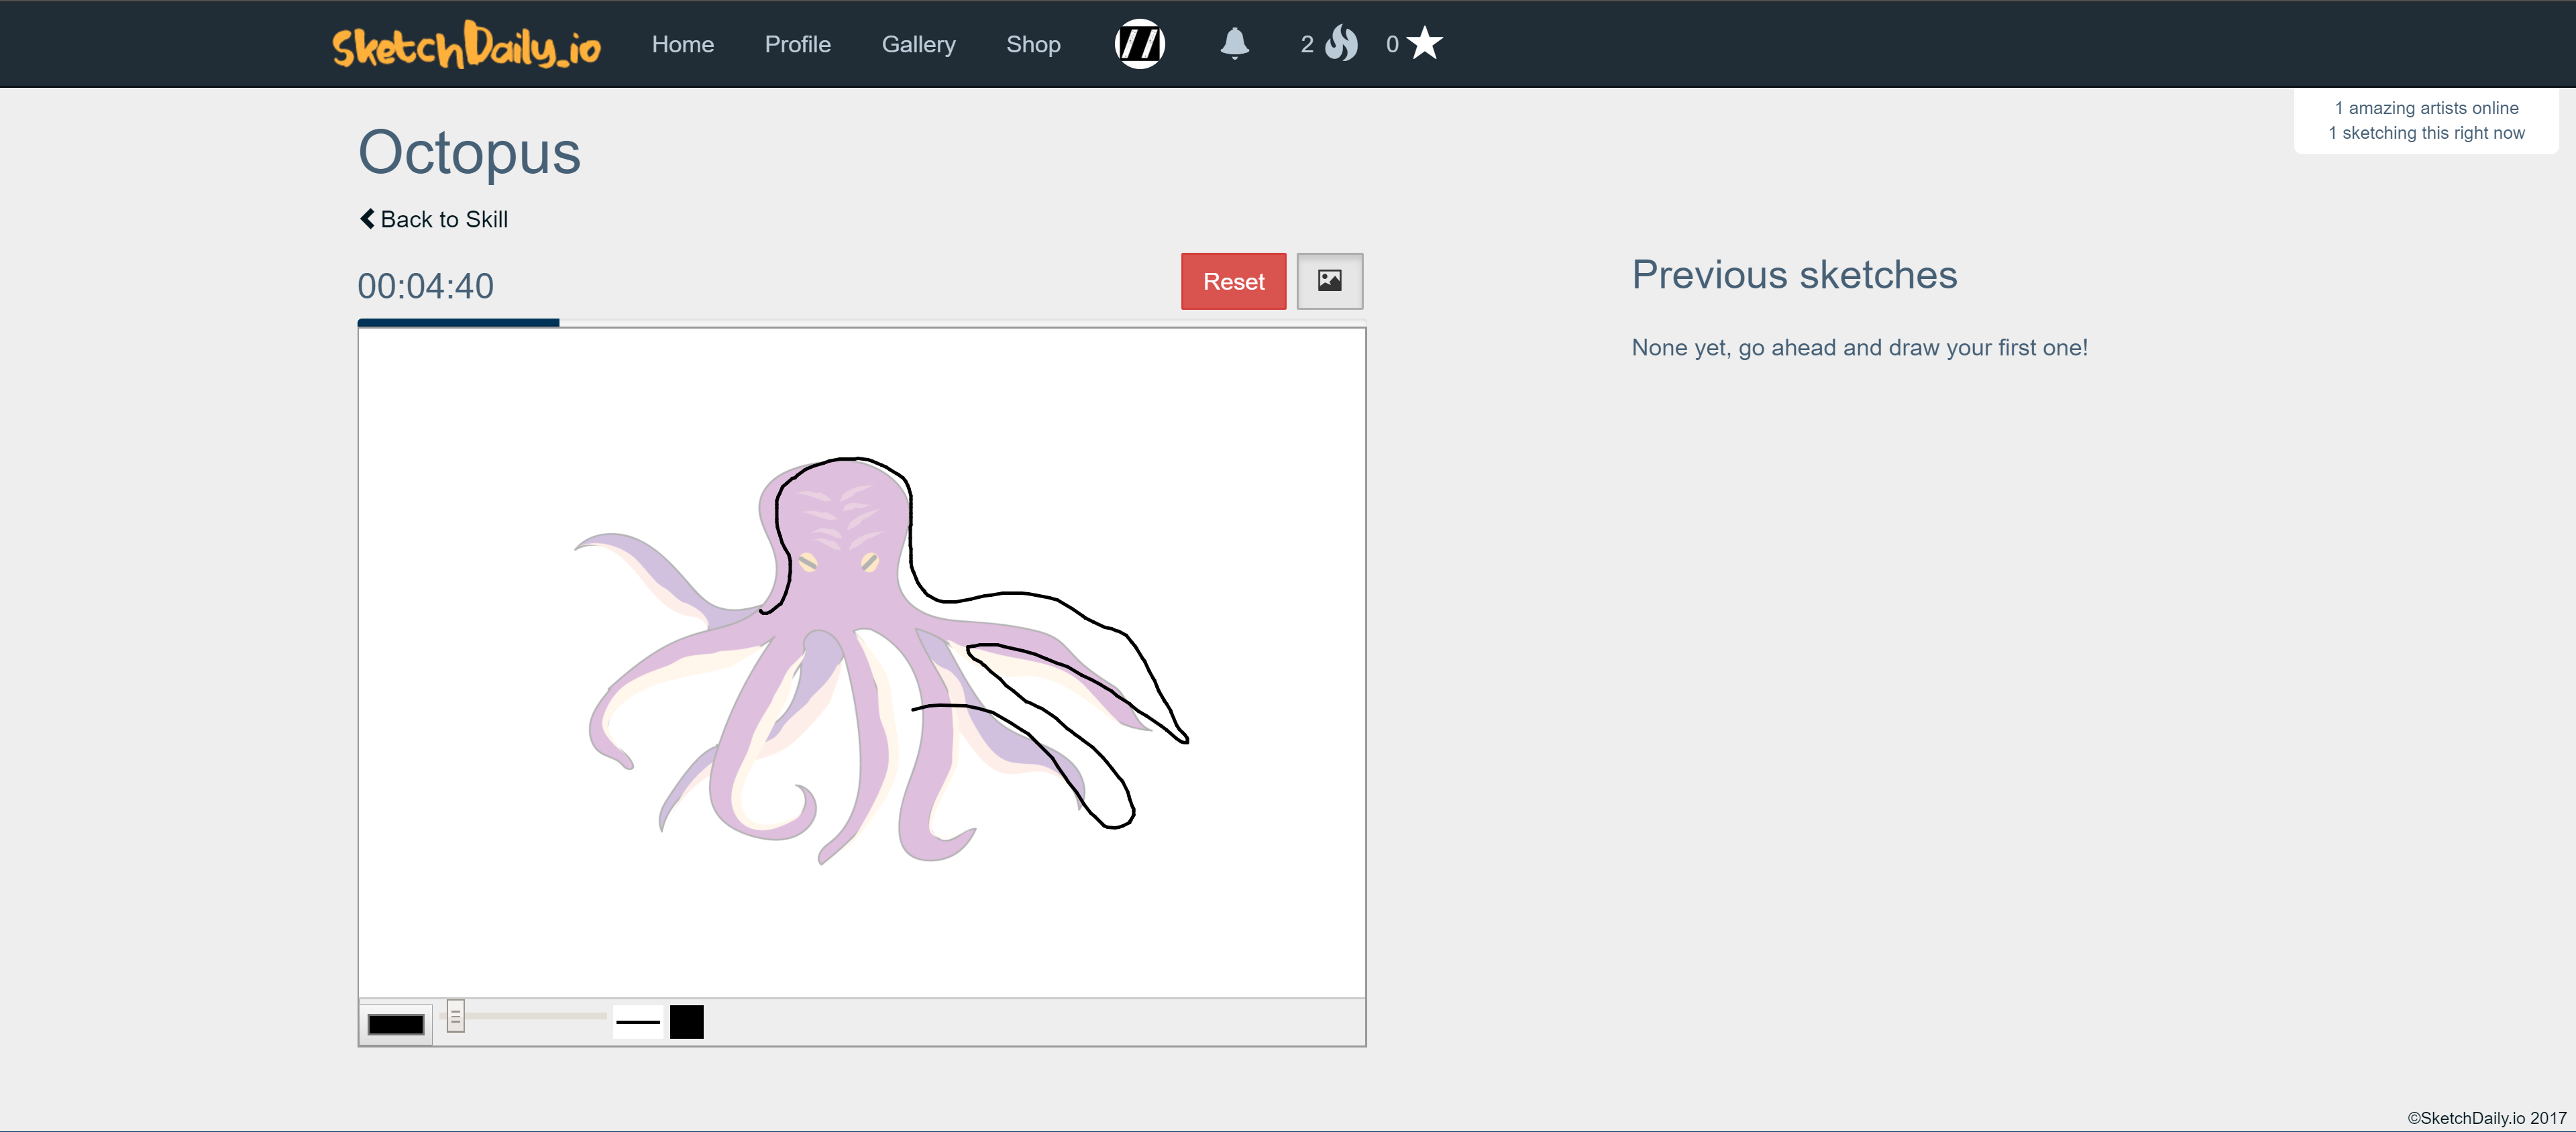Open the striped user avatar icon
The width and height of the screenshot is (2576, 1132).
coord(1139,44)
